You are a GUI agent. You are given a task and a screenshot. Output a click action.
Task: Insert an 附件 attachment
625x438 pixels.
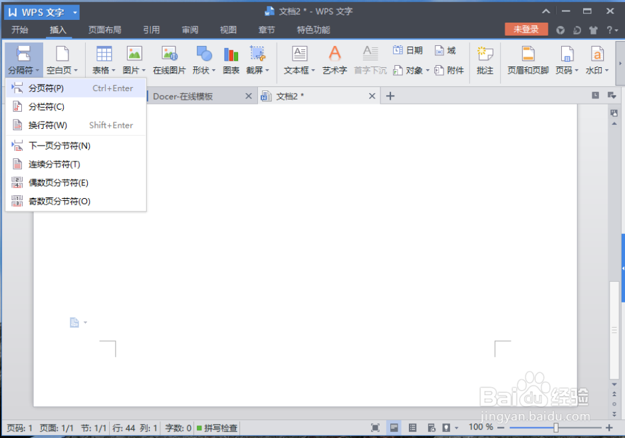449,70
